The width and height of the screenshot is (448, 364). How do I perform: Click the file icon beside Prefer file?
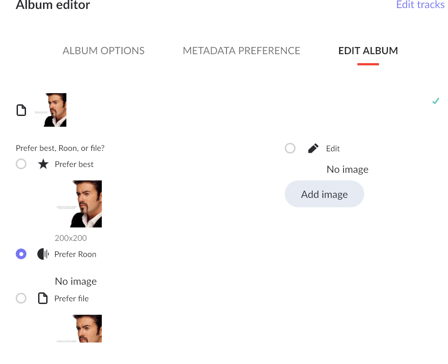(43, 299)
